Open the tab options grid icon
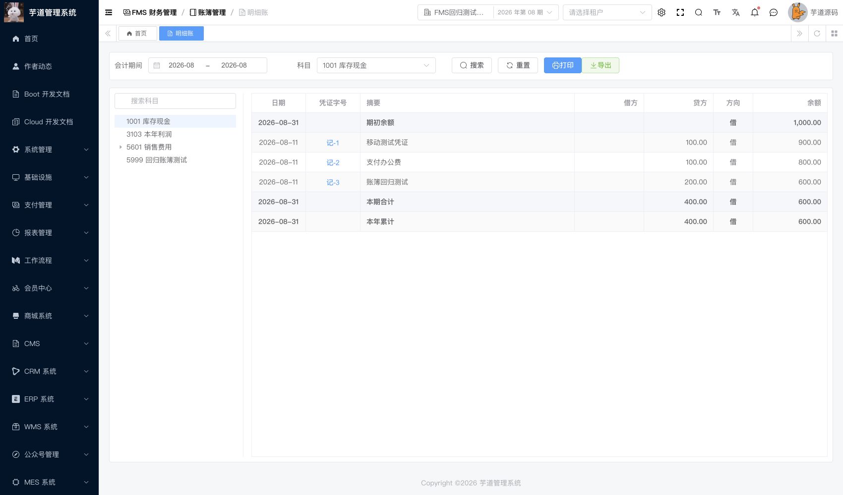 [x=834, y=34]
